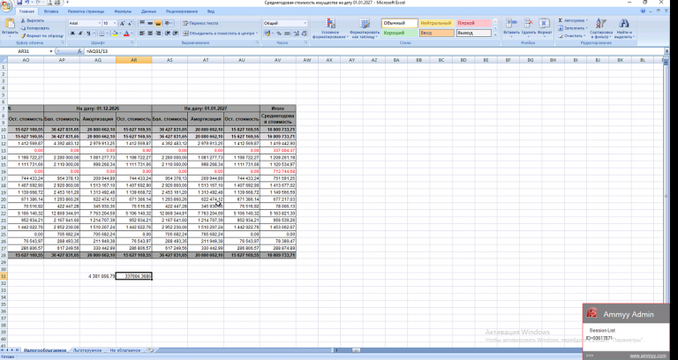678x360 pixels.
Task: Apply the Хороший cell style
Action: point(400,33)
